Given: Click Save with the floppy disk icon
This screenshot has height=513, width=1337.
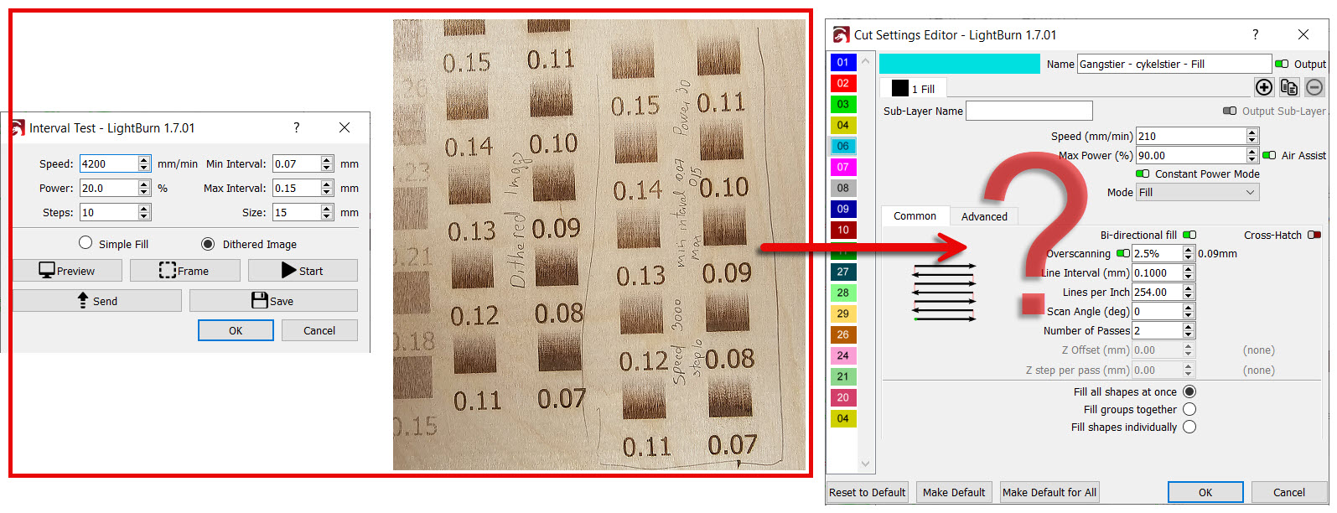Looking at the screenshot, I should coord(273,301).
